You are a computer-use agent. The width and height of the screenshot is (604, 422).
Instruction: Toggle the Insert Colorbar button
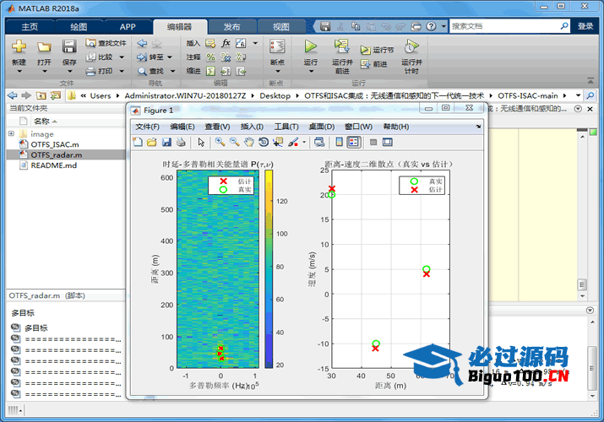point(339,142)
